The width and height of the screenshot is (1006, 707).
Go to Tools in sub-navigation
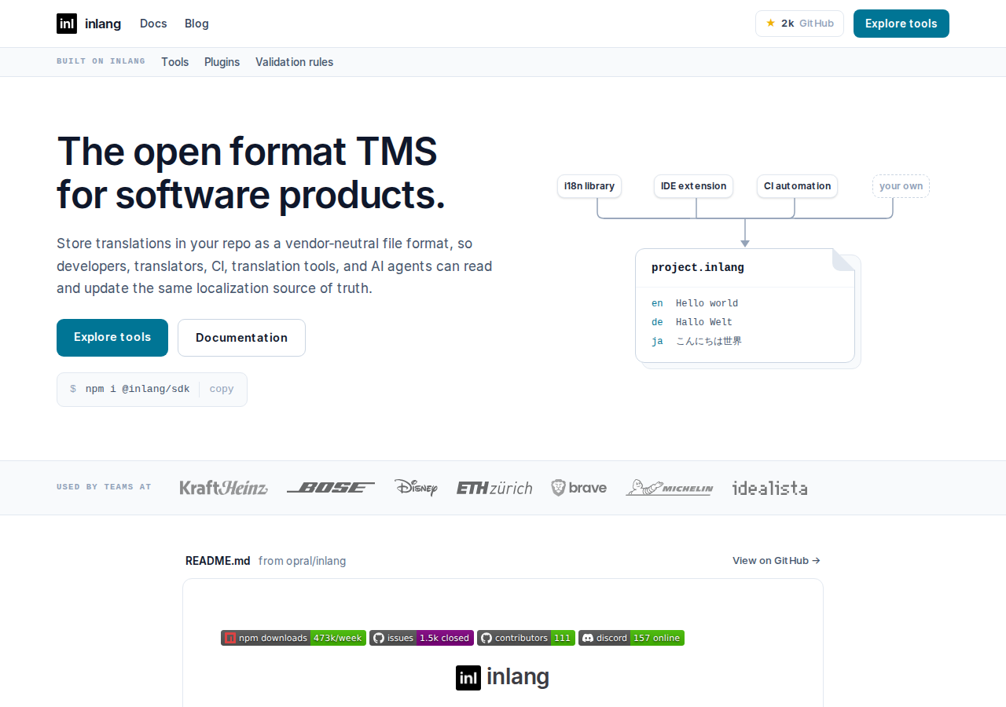tap(175, 62)
